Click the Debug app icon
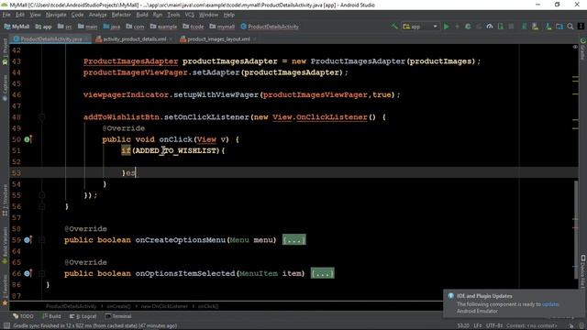 pyautogui.click(x=468, y=27)
